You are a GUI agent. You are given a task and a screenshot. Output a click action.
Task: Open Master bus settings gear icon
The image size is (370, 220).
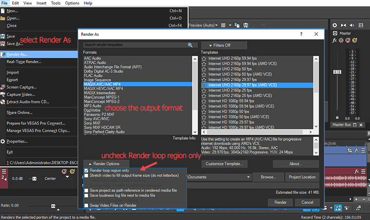click(335, 25)
